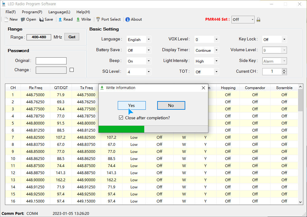Click the New file toolbar icon

(x=6, y=19)
